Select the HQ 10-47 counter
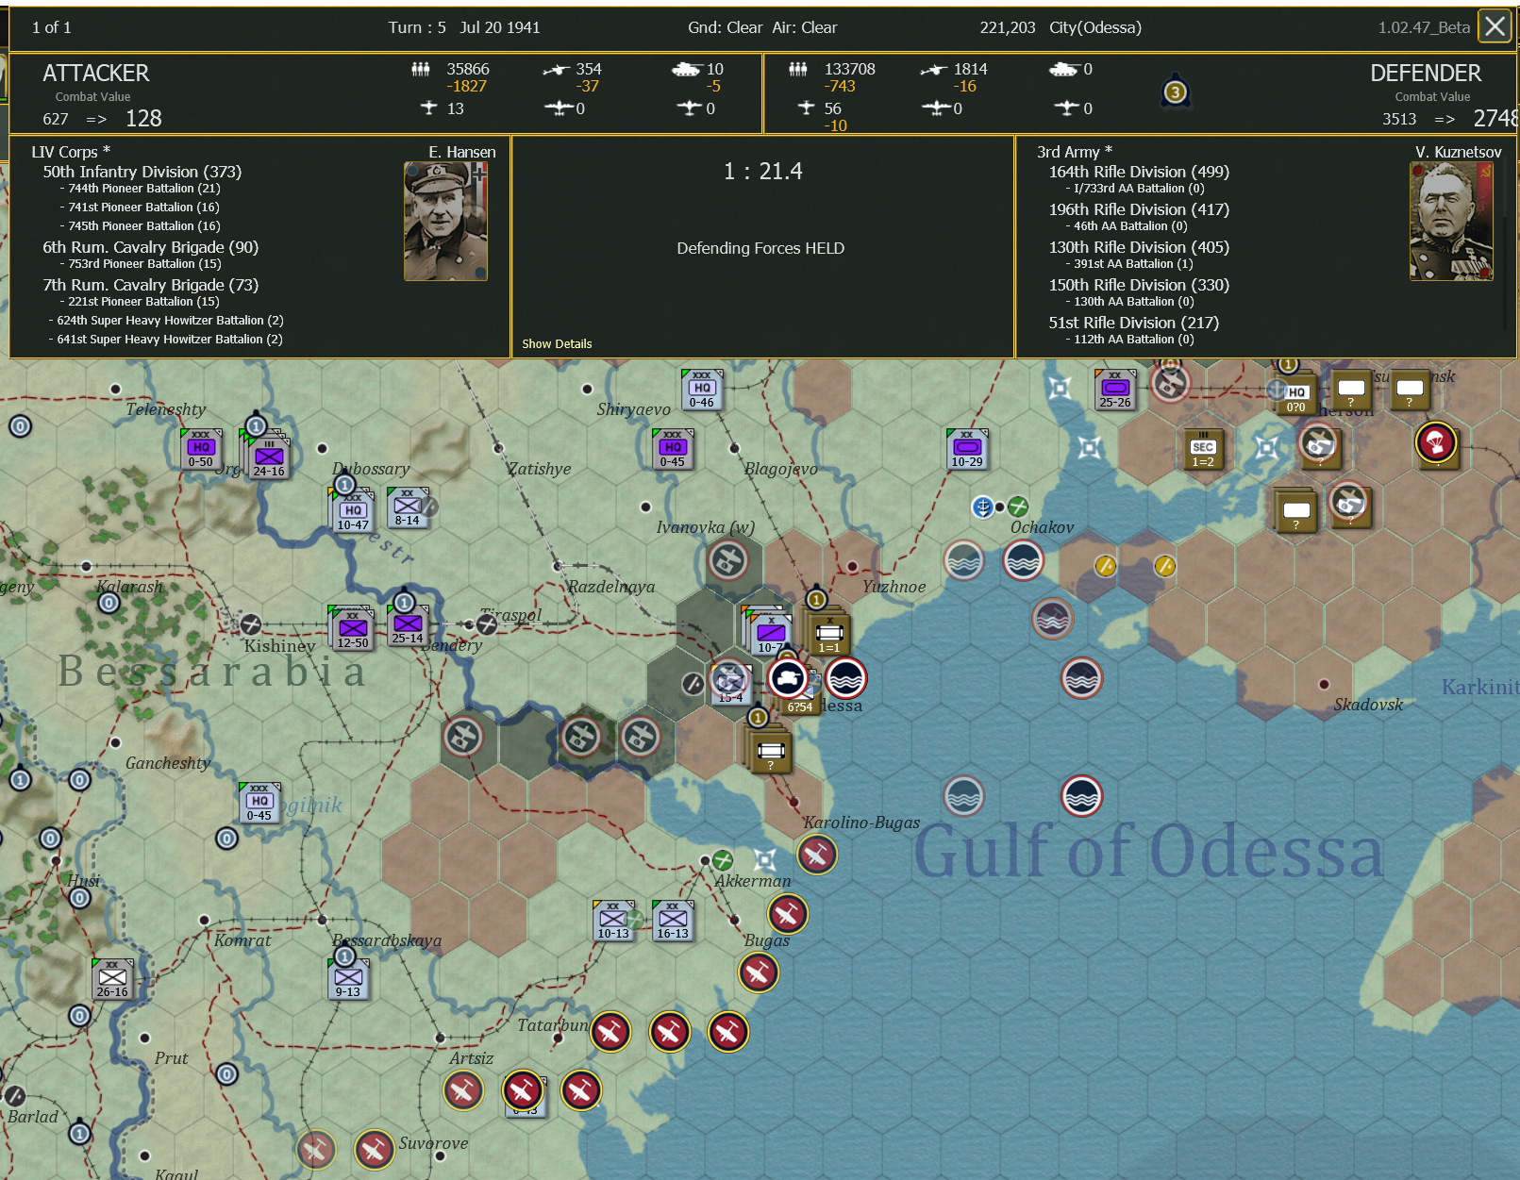Screen dimensions: 1520x1180 [x=353, y=511]
